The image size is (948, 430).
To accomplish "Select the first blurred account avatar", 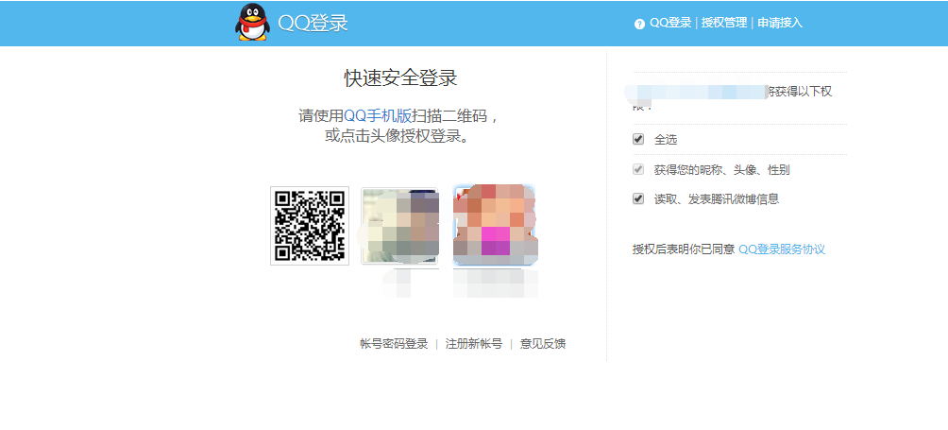I will point(399,226).
